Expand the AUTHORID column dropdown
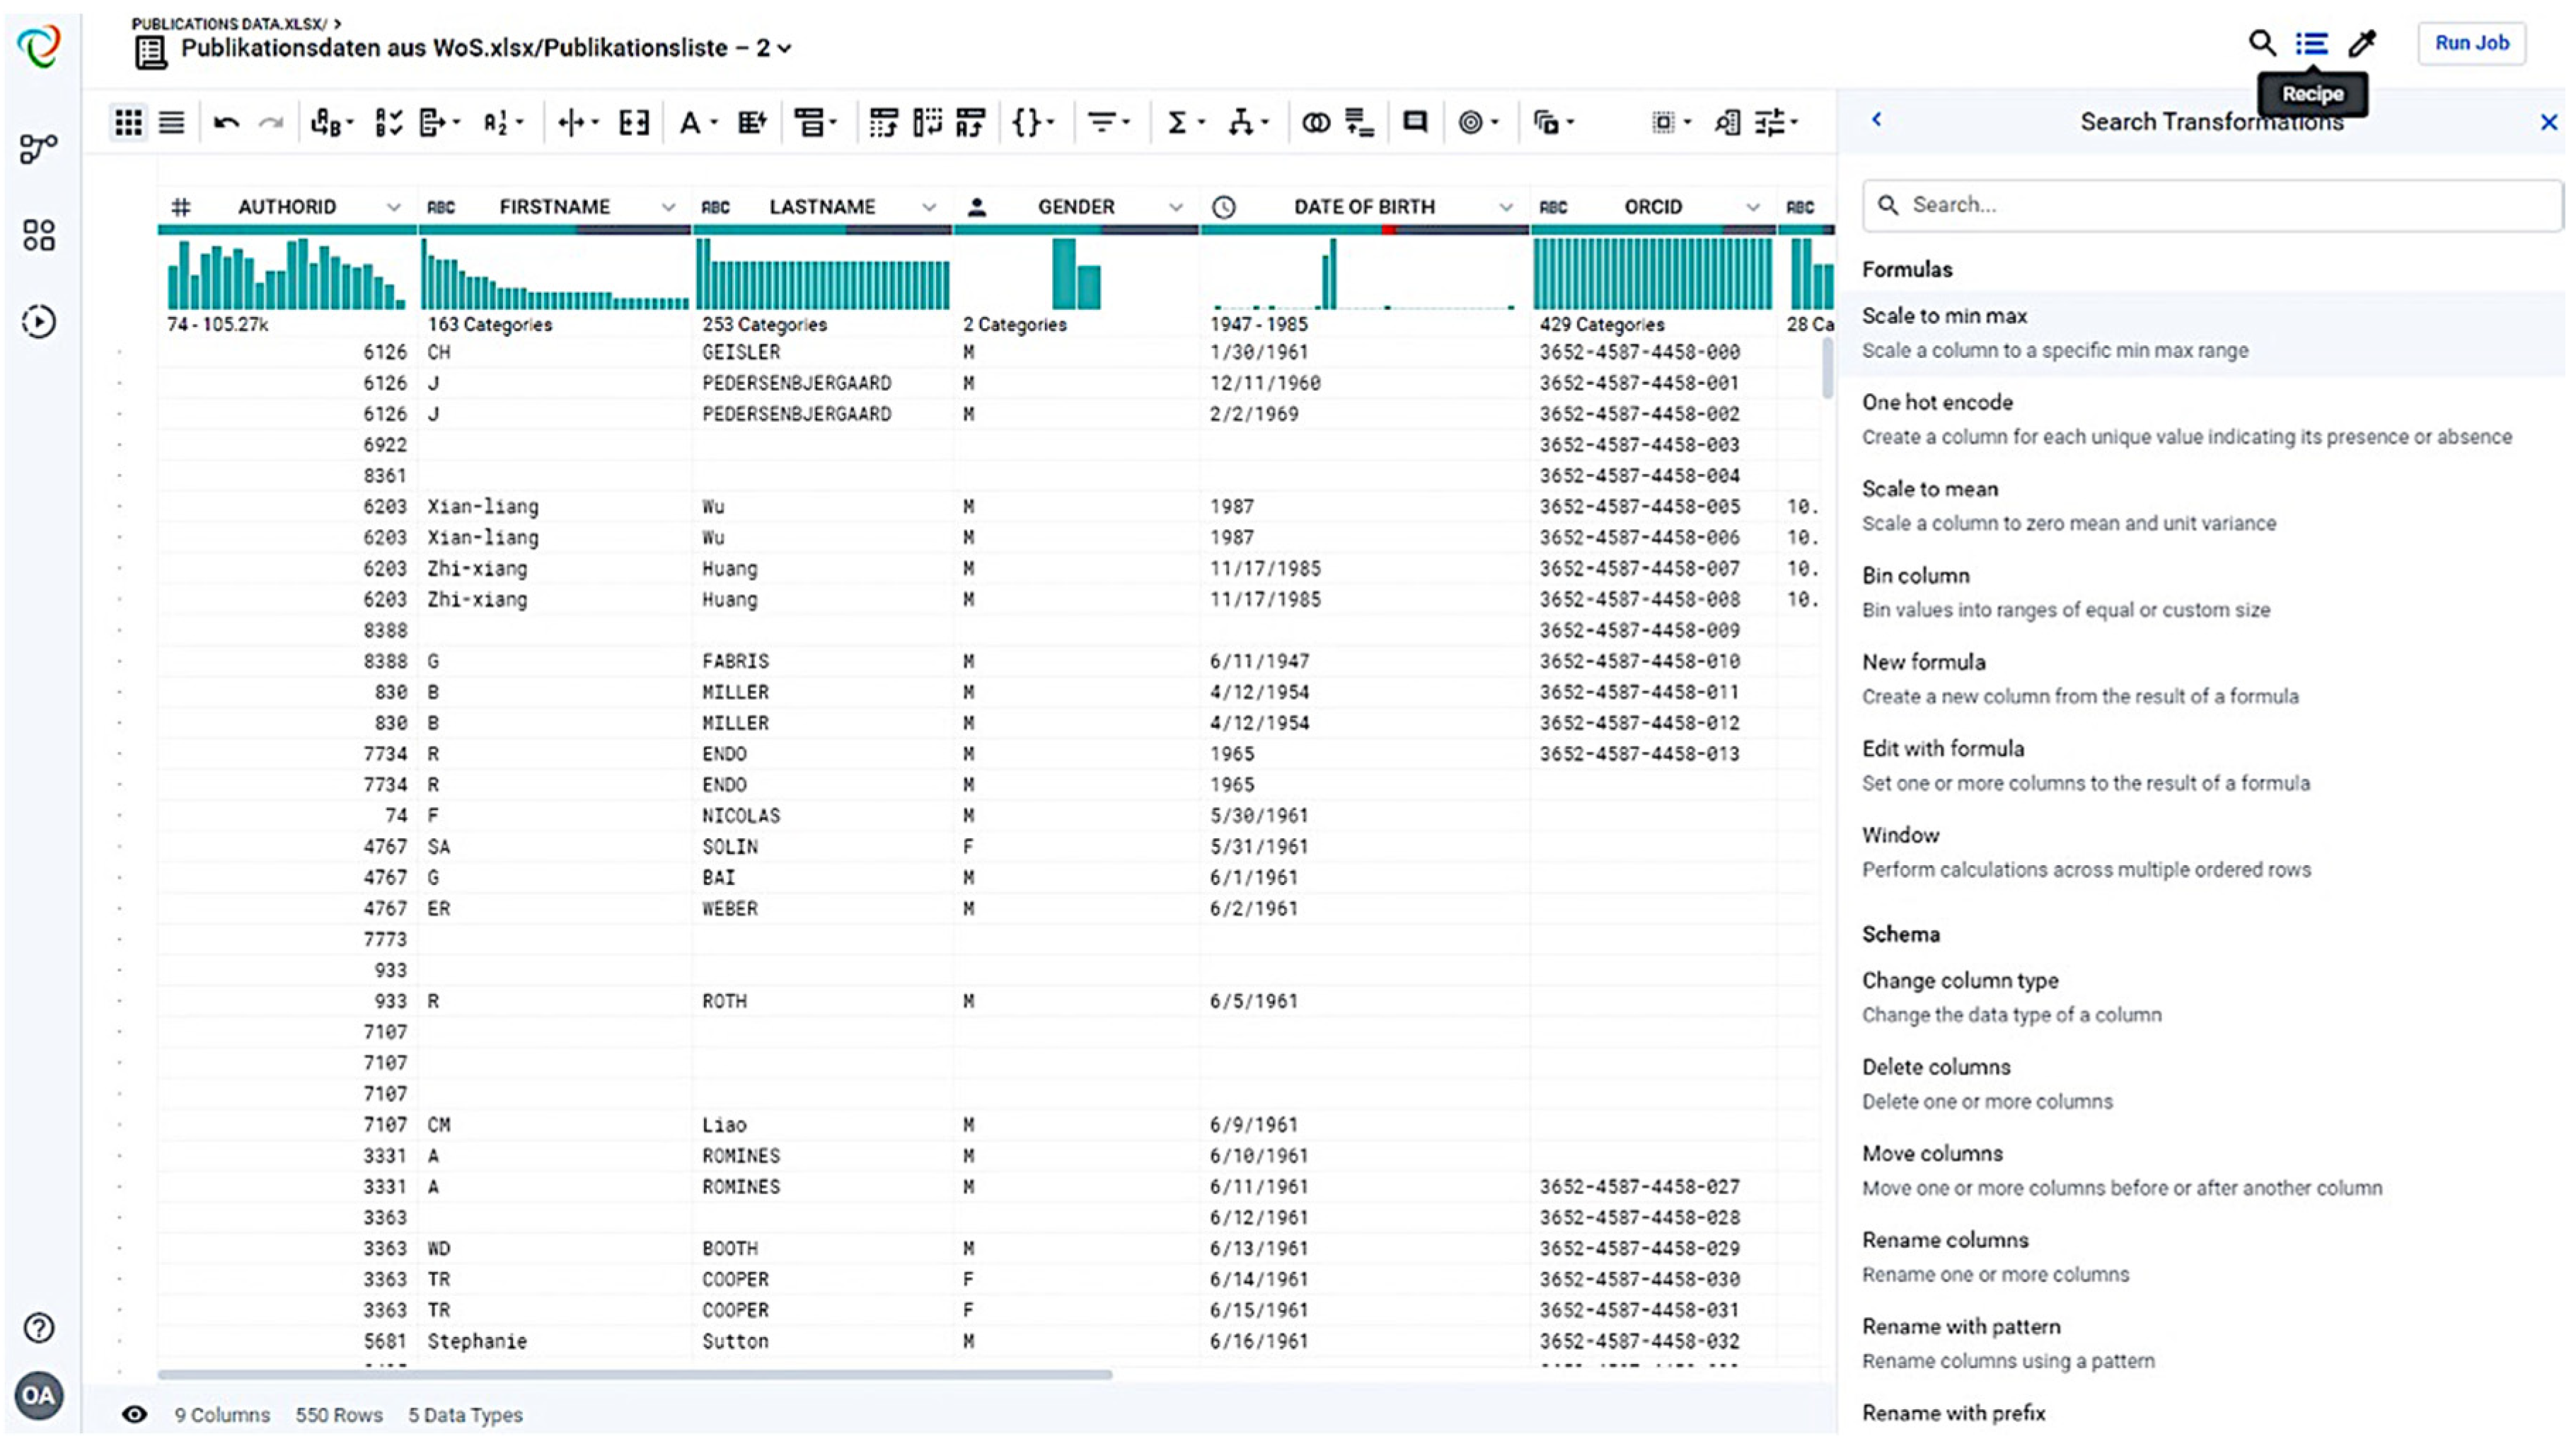Viewport: 2576px width, 1446px height. click(393, 207)
